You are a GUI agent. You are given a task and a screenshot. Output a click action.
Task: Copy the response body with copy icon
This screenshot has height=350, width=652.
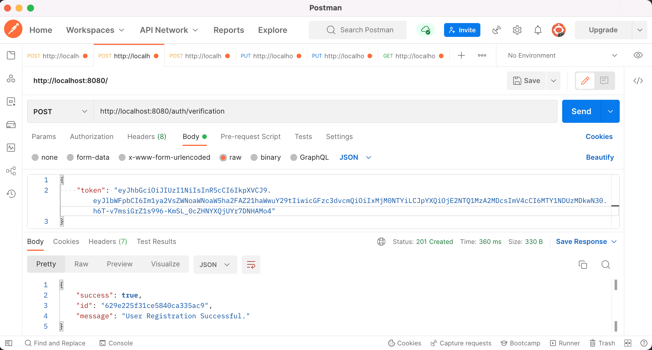pos(583,265)
